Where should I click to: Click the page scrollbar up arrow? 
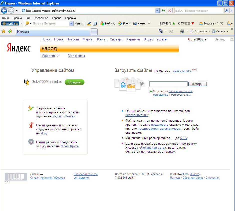(x=232, y=39)
